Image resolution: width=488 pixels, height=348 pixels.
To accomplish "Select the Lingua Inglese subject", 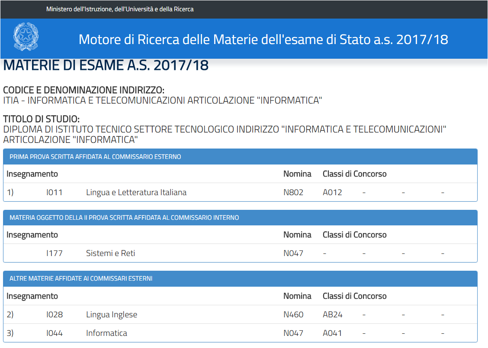I will point(112,314).
